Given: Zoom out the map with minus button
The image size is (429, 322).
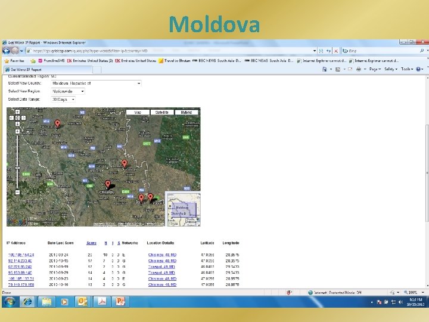Looking at the screenshot, I should (x=17, y=192).
